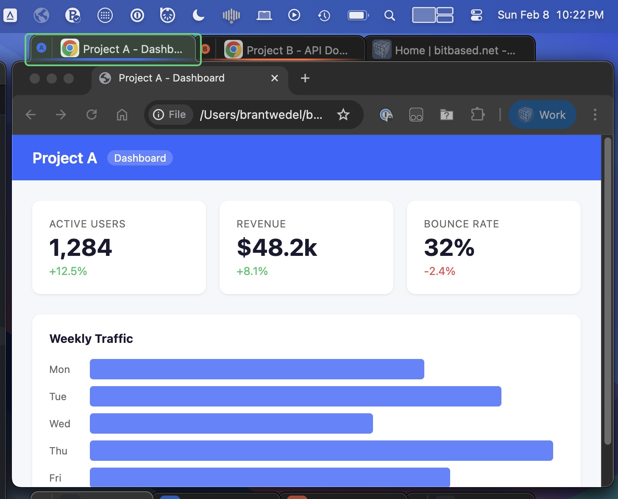Screen dimensions: 618x499
Task: Open a new browser tab
Action: tap(305, 78)
